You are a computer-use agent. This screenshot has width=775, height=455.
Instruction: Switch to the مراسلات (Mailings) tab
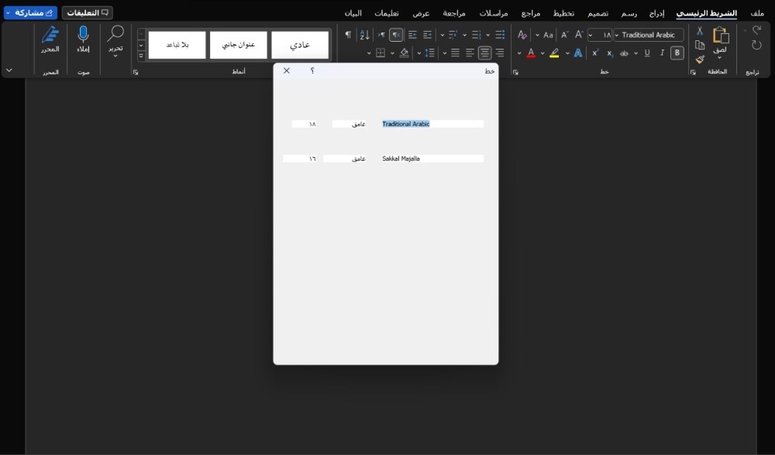494,13
